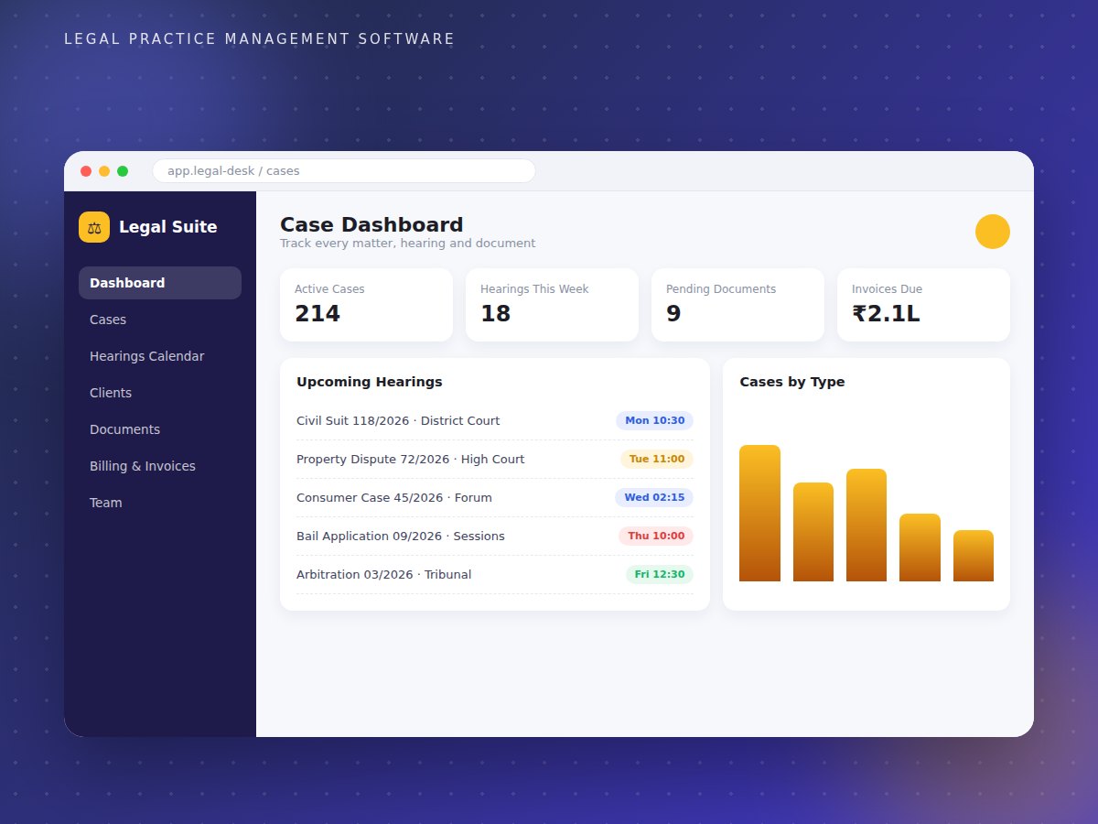1098x824 pixels.
Task: Click the Case Dashboard title
Action: point(371,225)
